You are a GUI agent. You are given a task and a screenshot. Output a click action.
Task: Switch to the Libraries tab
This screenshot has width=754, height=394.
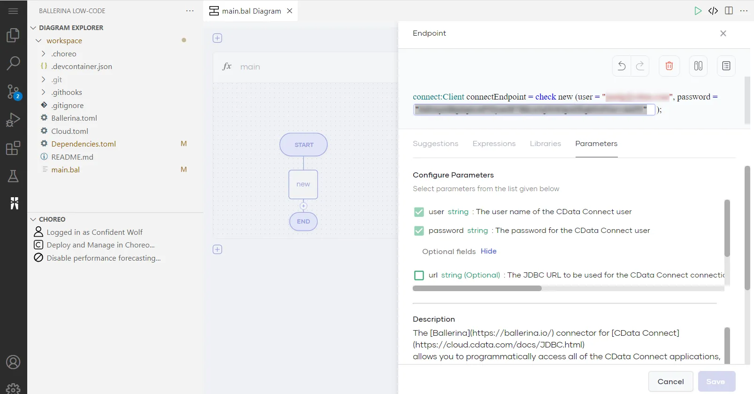[x=545, y=144]
